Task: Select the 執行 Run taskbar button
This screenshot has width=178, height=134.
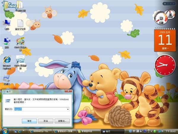Action: coord(112,131)
